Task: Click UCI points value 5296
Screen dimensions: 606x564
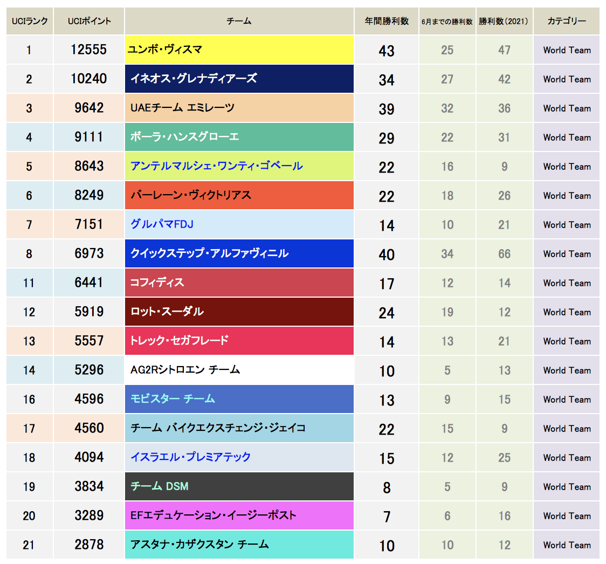Action: click(89, 370)
